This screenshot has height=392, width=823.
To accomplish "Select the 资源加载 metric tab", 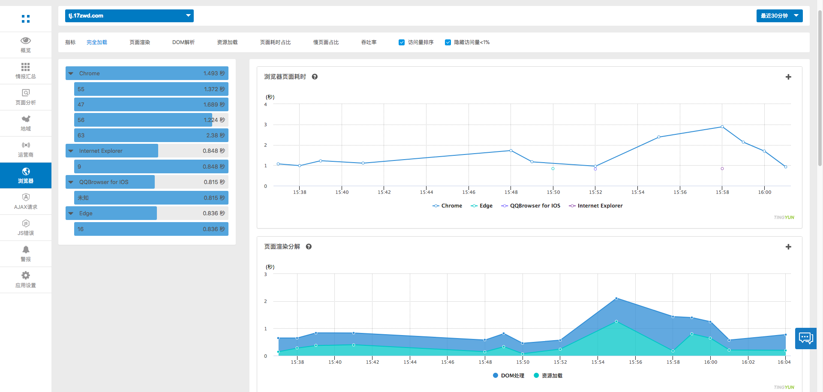I will [x=227, y=42].
